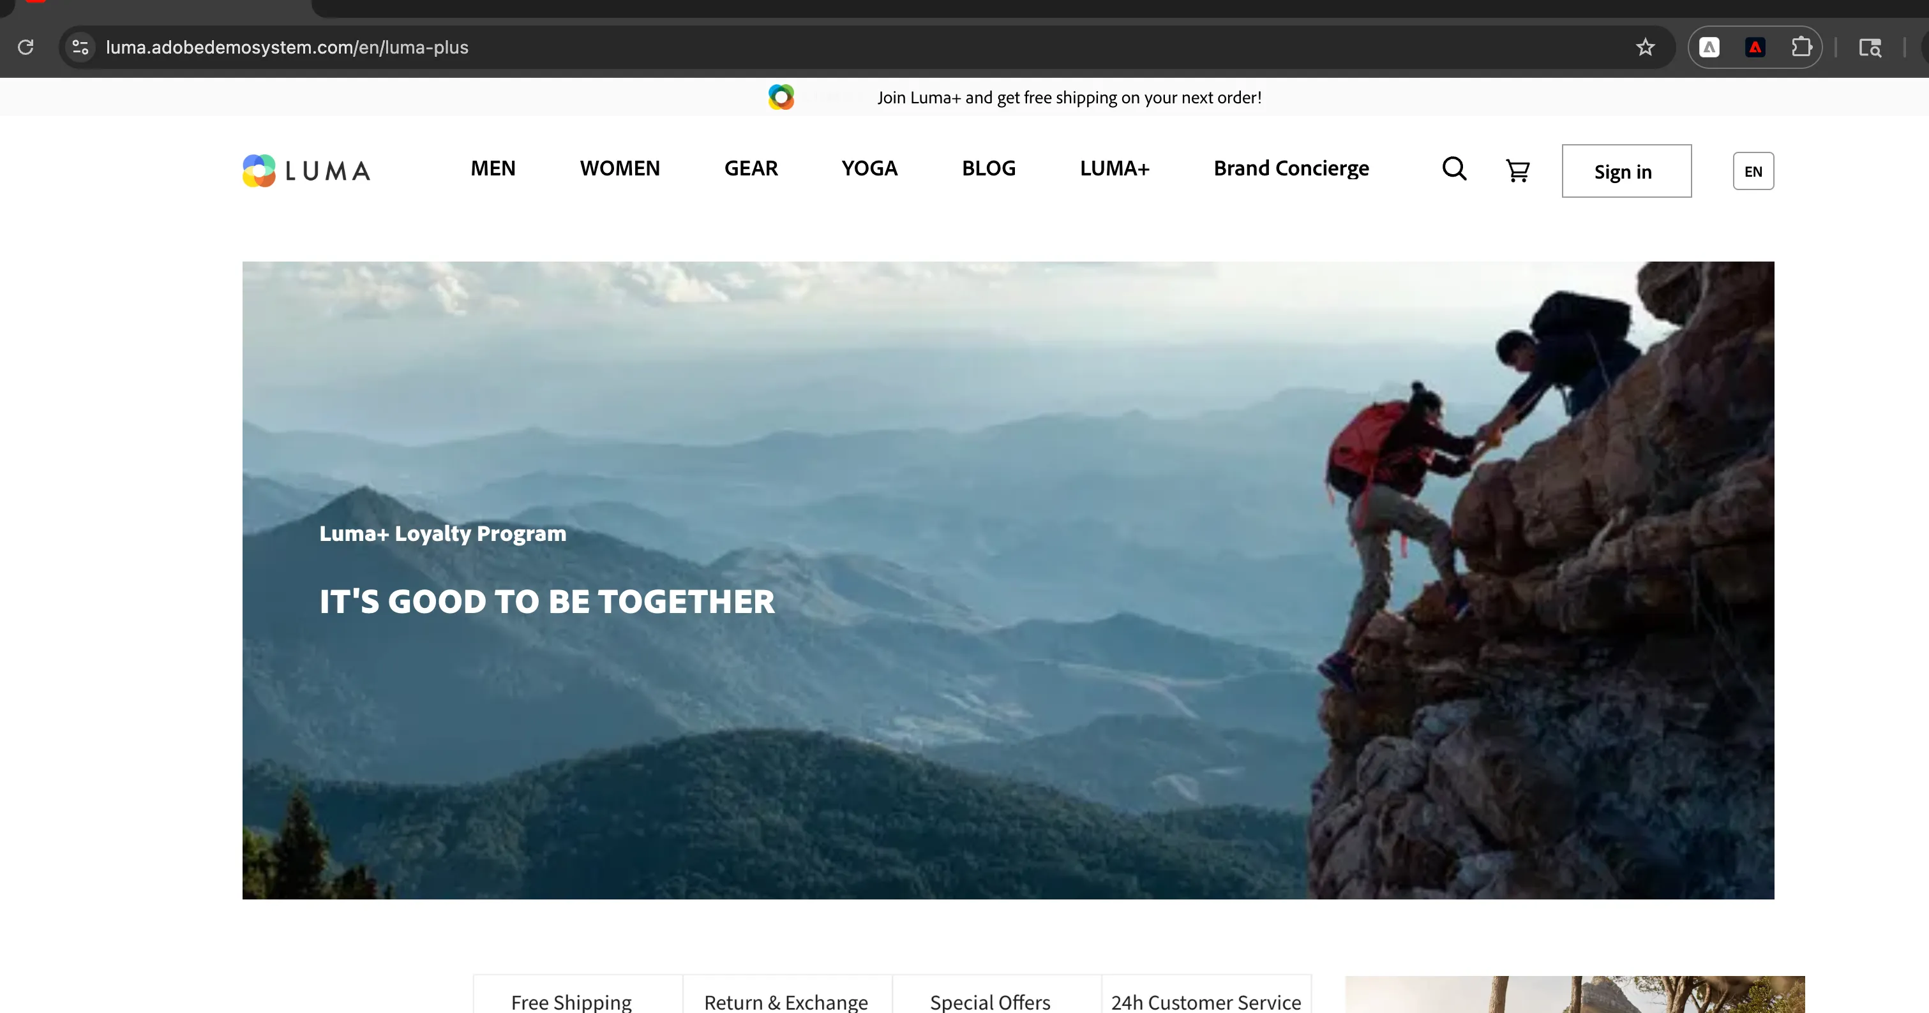Open the red Adobe Acrobat extension icon
This screenshot has width=1929, height=1013.
pos(1755,47)
